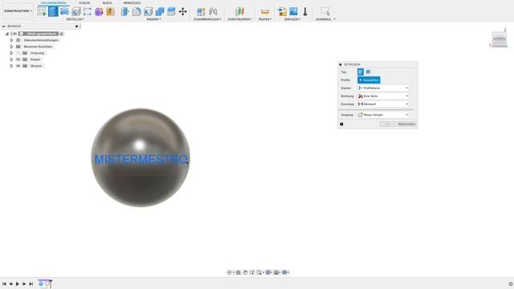The image size is (514, 289).
Task: Select the Joint tool icon
Action: point(213,11)
